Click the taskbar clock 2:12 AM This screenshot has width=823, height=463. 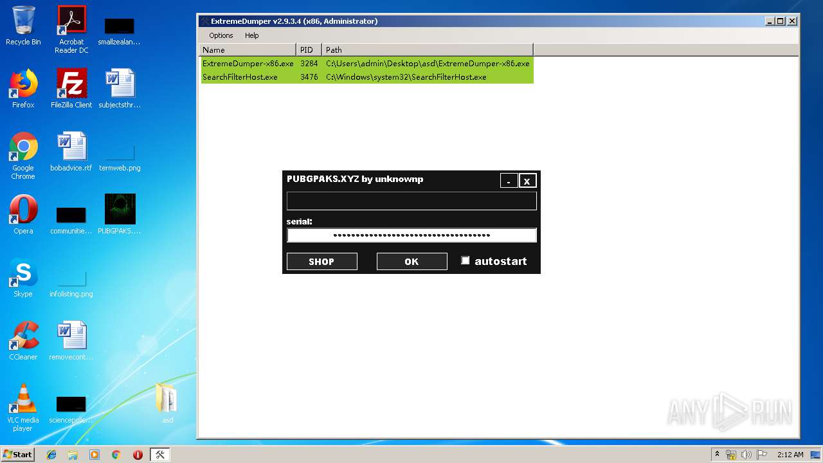pos(790,455)
